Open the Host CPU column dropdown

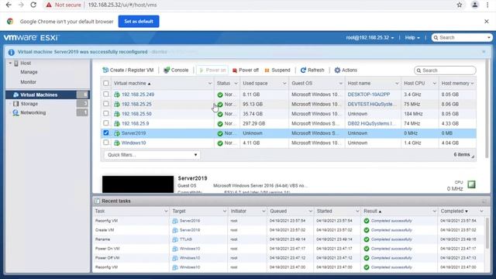point(434,84)
